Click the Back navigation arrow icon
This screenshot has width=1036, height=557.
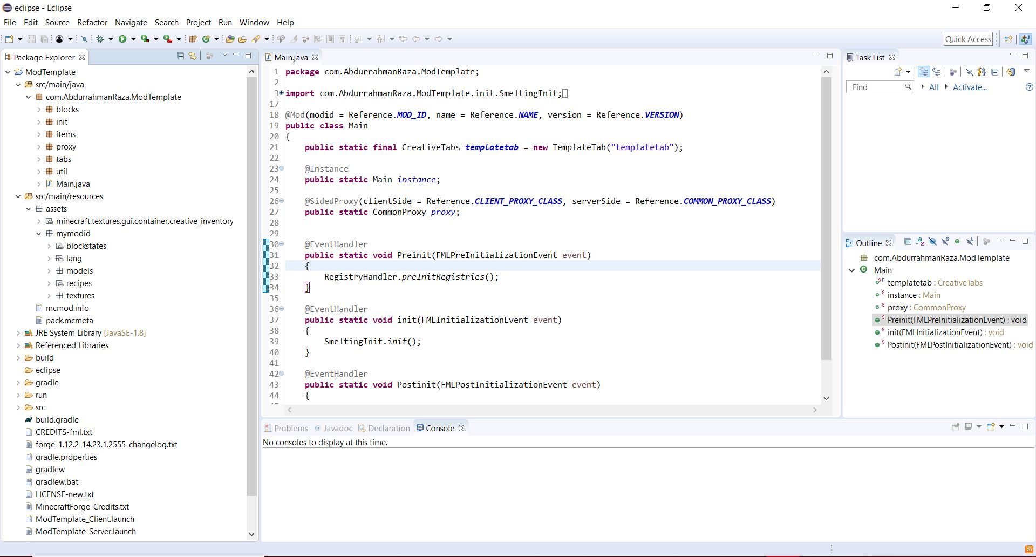(x=416, y=39)
